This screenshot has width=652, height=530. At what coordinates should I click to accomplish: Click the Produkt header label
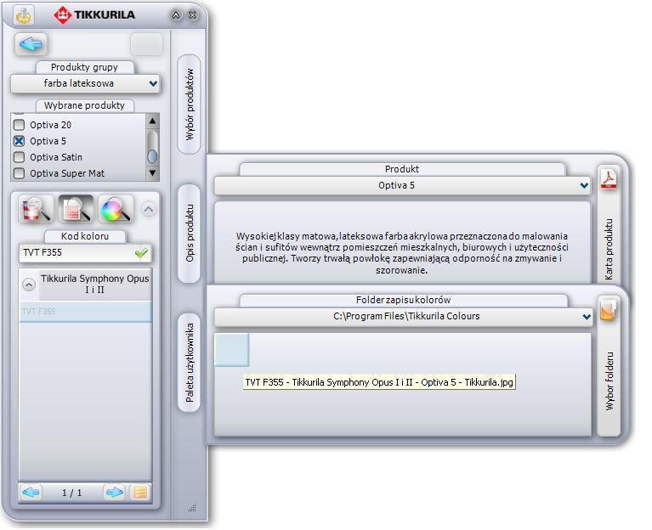click(402, 169)
